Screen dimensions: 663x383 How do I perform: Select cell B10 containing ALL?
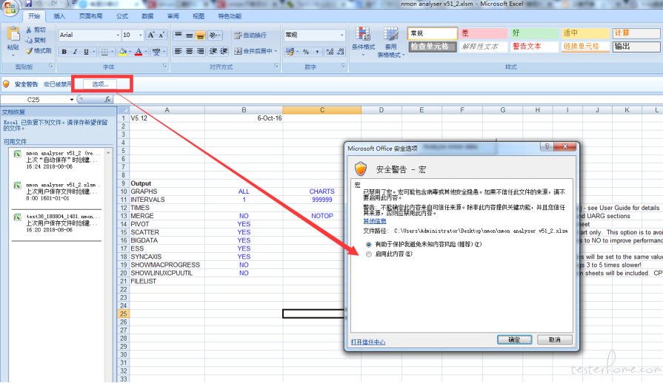click(x=244, y=191)
